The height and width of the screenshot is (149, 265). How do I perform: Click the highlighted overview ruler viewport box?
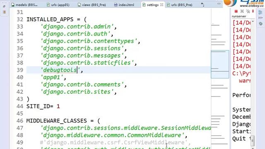click(220, 64)
